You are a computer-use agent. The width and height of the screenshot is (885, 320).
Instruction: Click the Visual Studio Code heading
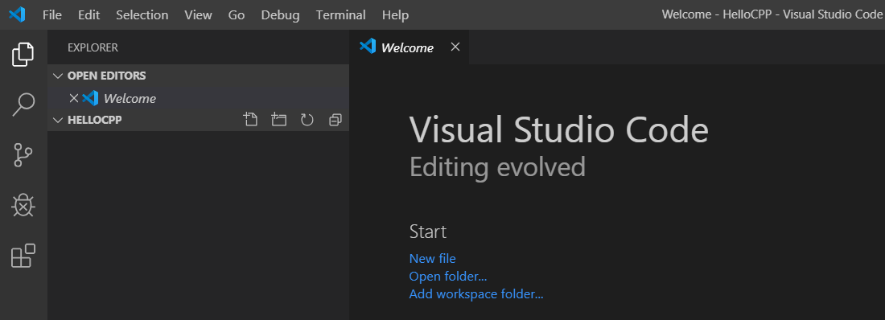coord(559,129)
